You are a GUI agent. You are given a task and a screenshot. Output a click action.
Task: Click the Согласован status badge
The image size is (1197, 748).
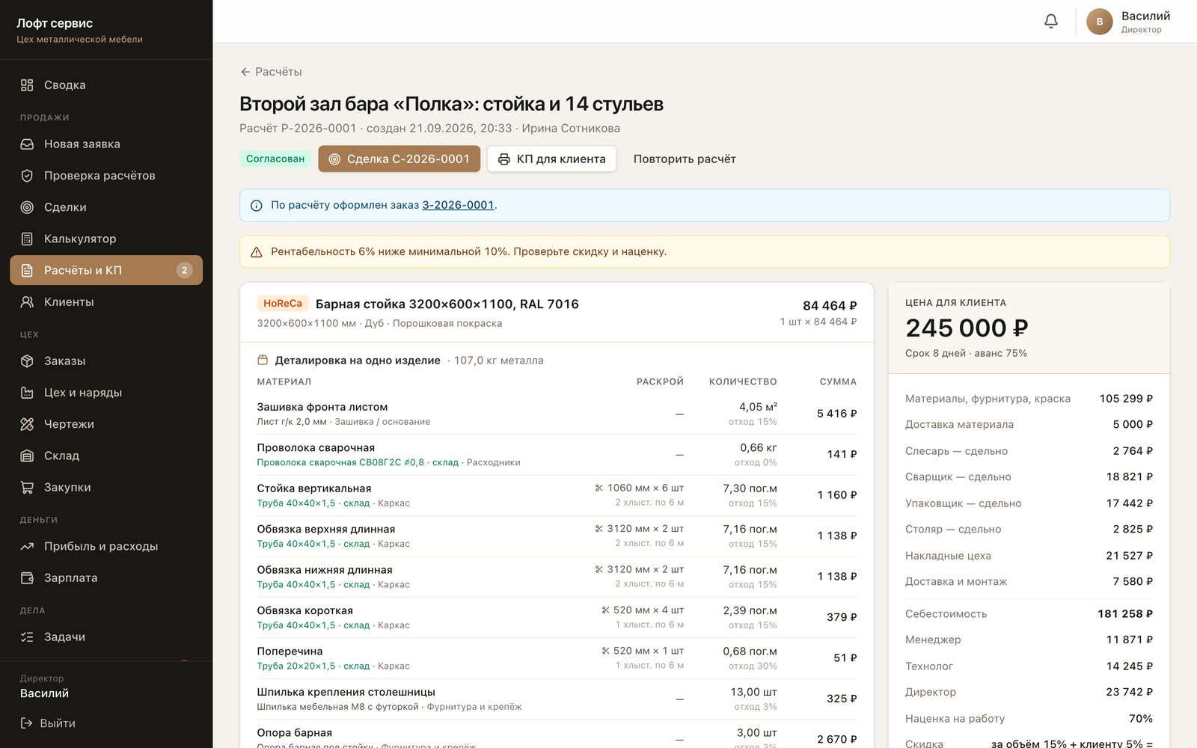[x=275, y=159]
